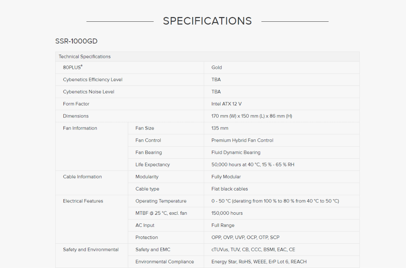
Task: Select the Fluid Dynamic Bearing text
Action: [236, 152]
